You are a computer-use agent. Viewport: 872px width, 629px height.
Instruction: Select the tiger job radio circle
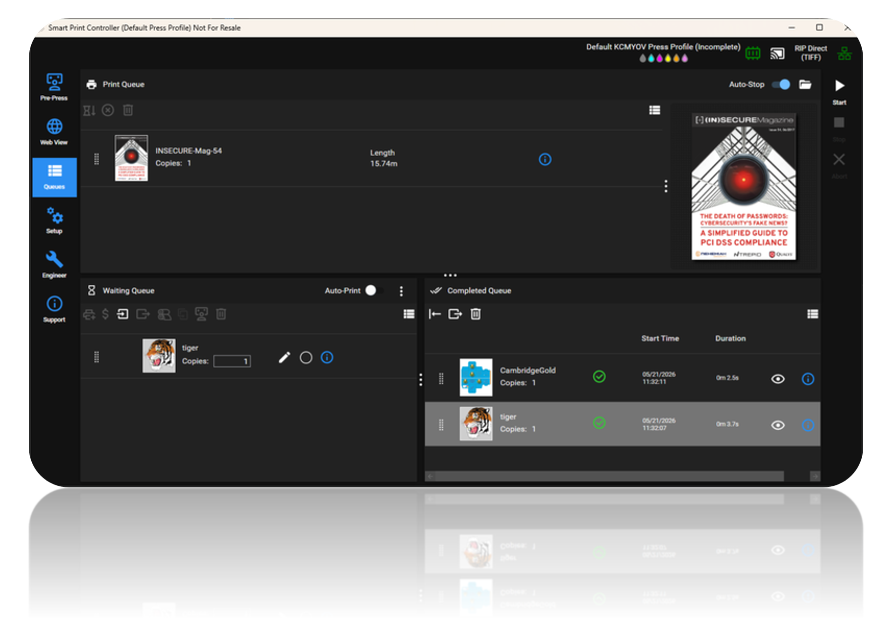pos(306,358)
